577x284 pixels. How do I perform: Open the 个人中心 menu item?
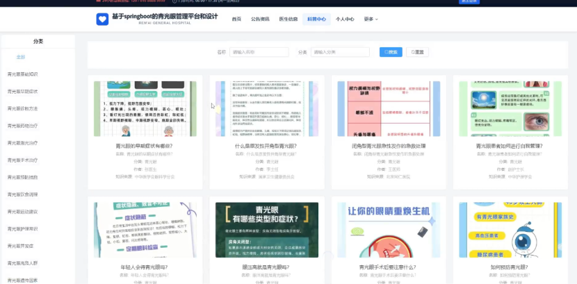click(345, 19)
